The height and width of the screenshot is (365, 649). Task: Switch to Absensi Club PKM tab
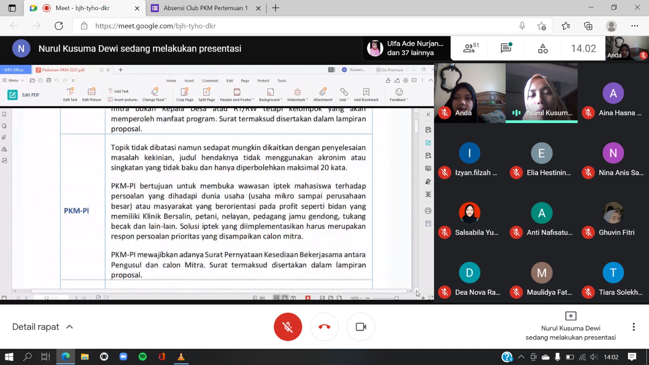(x=205, y=8)
